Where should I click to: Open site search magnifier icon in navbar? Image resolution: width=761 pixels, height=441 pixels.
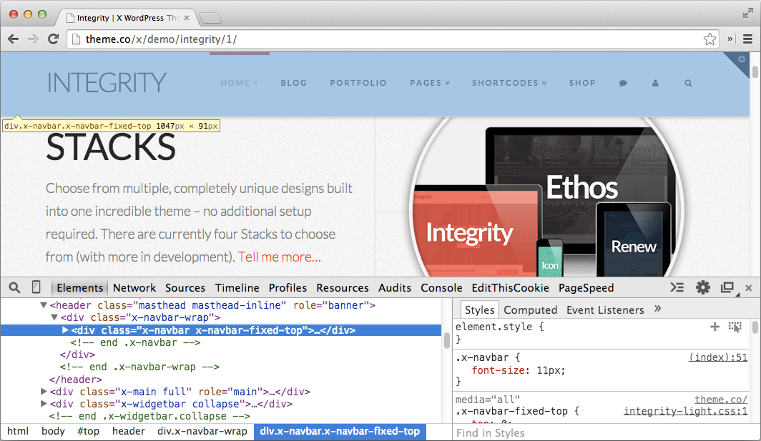(x=688, y=84)
